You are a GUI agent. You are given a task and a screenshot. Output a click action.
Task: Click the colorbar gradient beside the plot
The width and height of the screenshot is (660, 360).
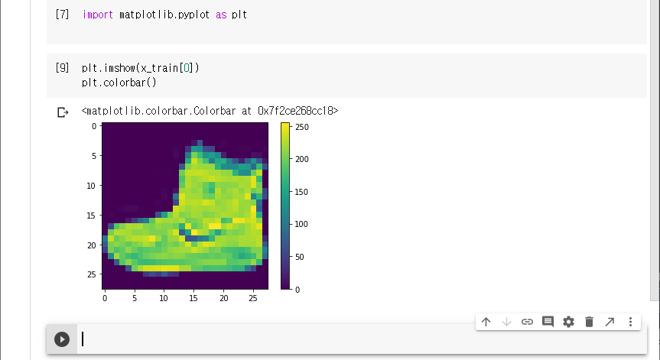[285, 206]
